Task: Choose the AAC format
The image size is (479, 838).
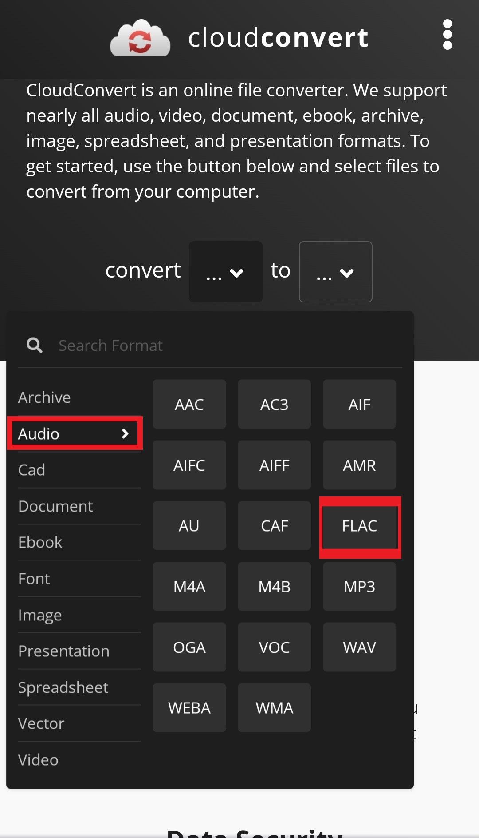Action: click(189, 404)
